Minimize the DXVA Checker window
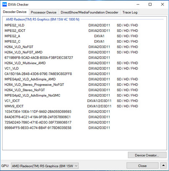Screen dimensions: 169x171 coord(138,5)
